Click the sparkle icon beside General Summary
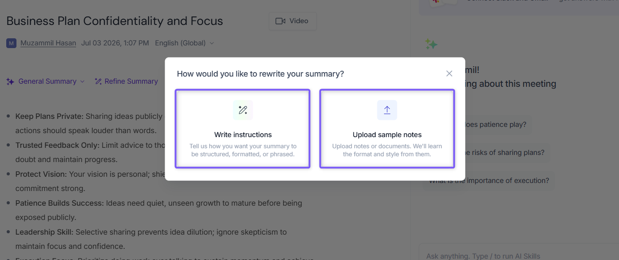This screenshot has width=619, height=260. [10, 81]
